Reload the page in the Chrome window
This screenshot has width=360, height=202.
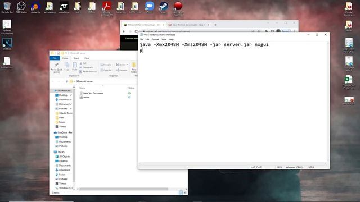tap(136, 31)
